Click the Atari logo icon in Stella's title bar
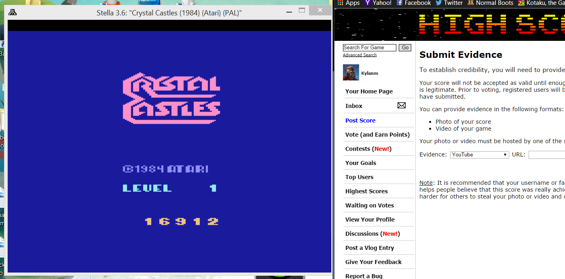 tap(13, 12)
